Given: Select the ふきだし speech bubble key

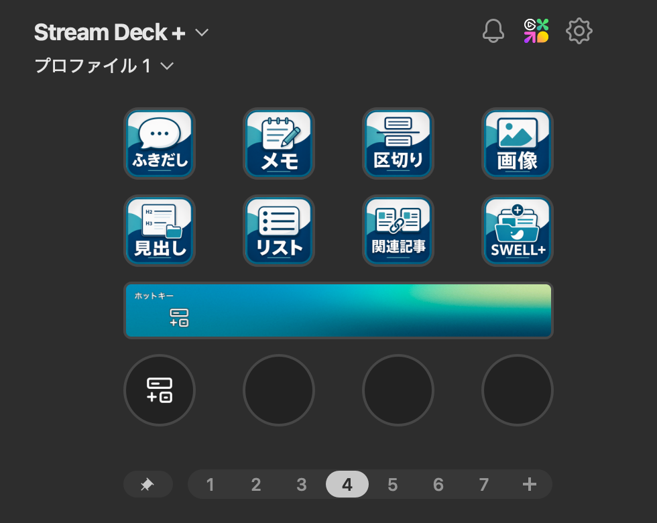Looking at the screenshot, I should click(x=160, y=143).
